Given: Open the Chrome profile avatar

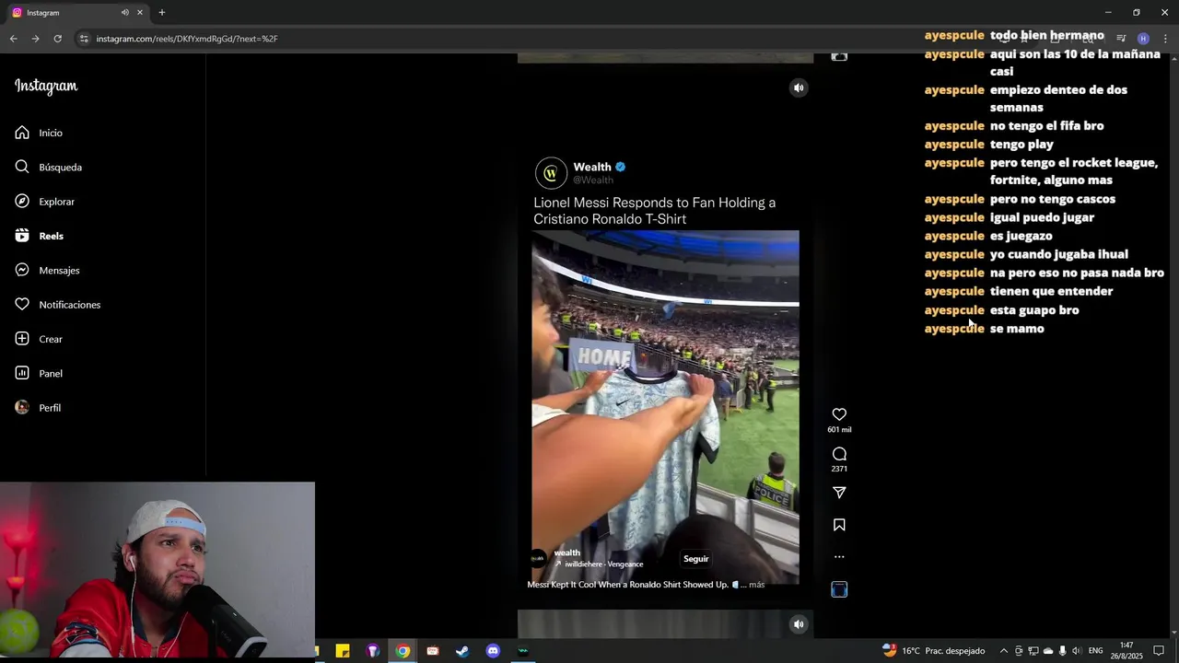Looking at the screenshot, I should pyautogui.click(x=1143, y=39).
